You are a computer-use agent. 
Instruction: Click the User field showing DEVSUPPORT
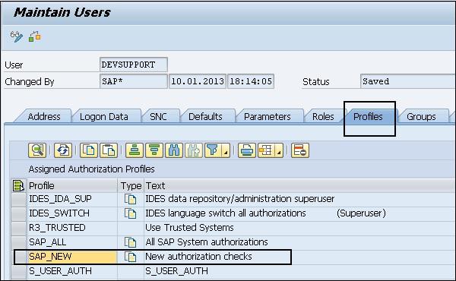[134, 65]
